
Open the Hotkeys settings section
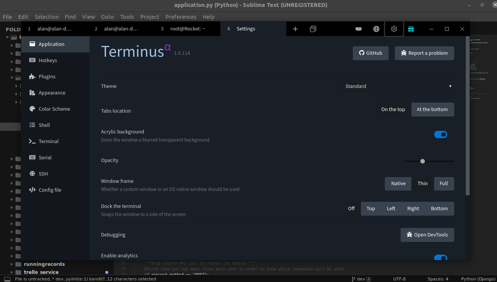[x=48, y=60]
